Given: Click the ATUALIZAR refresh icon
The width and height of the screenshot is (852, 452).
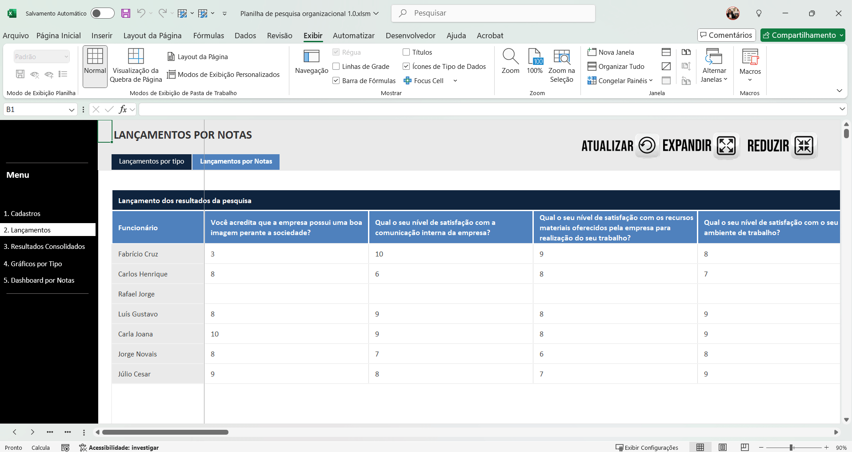Looking at the screenshot, I should 647,145.
